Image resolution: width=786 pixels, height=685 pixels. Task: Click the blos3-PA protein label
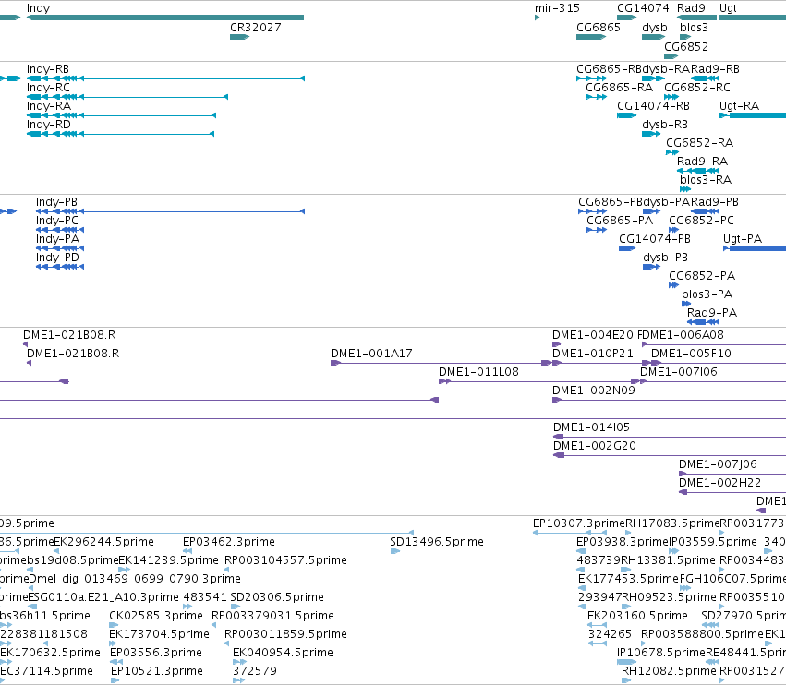tap(707, 294)
